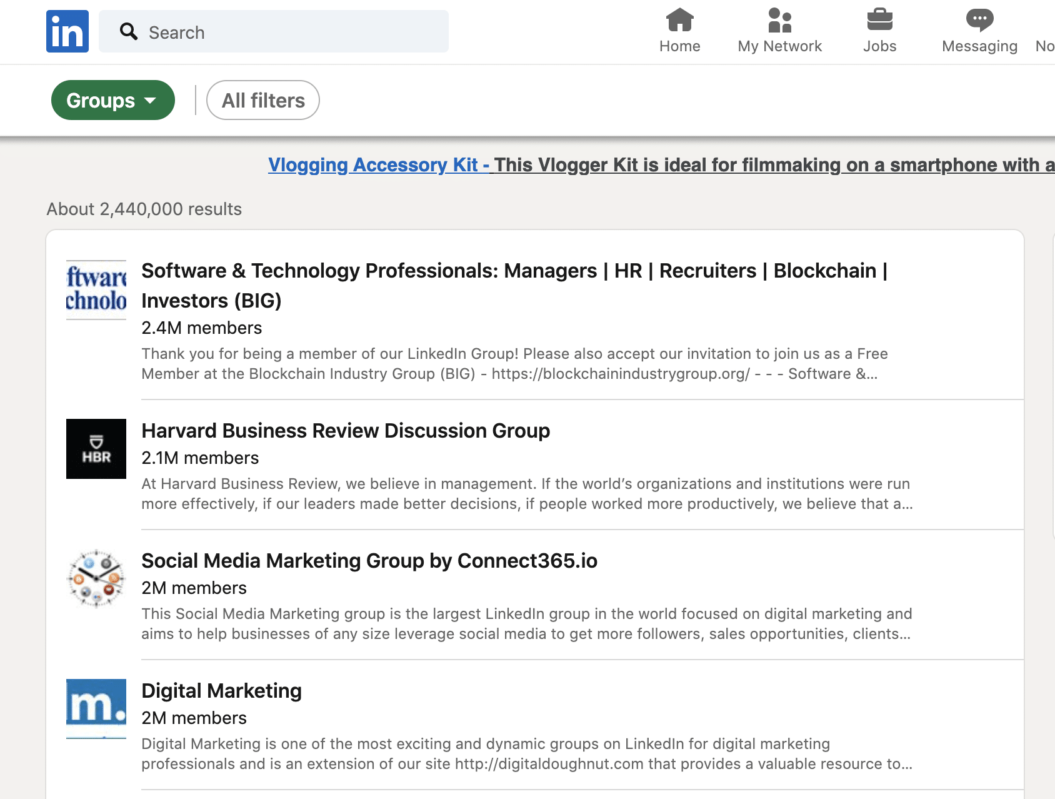Click the Digital Marketing description mentioning digitaldoughnut.com
1055x799 pixels.
(527, 753)
